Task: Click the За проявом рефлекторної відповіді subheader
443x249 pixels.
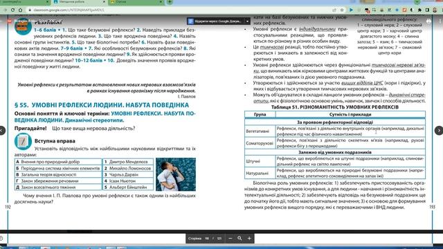Action: click(x=335, y=122)
